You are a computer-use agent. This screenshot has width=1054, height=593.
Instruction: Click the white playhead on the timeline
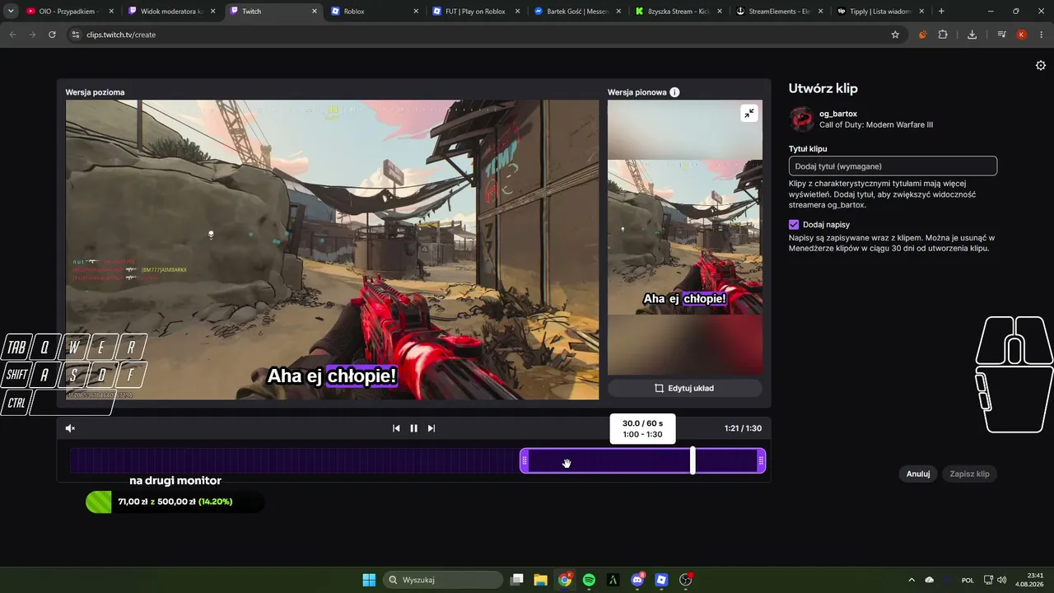point(693,460)
